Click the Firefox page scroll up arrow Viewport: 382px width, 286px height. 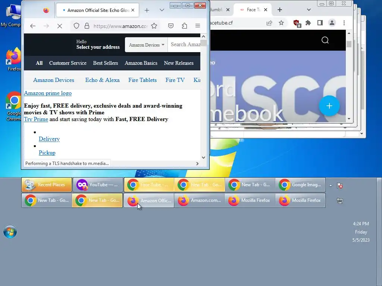point(204,36)
